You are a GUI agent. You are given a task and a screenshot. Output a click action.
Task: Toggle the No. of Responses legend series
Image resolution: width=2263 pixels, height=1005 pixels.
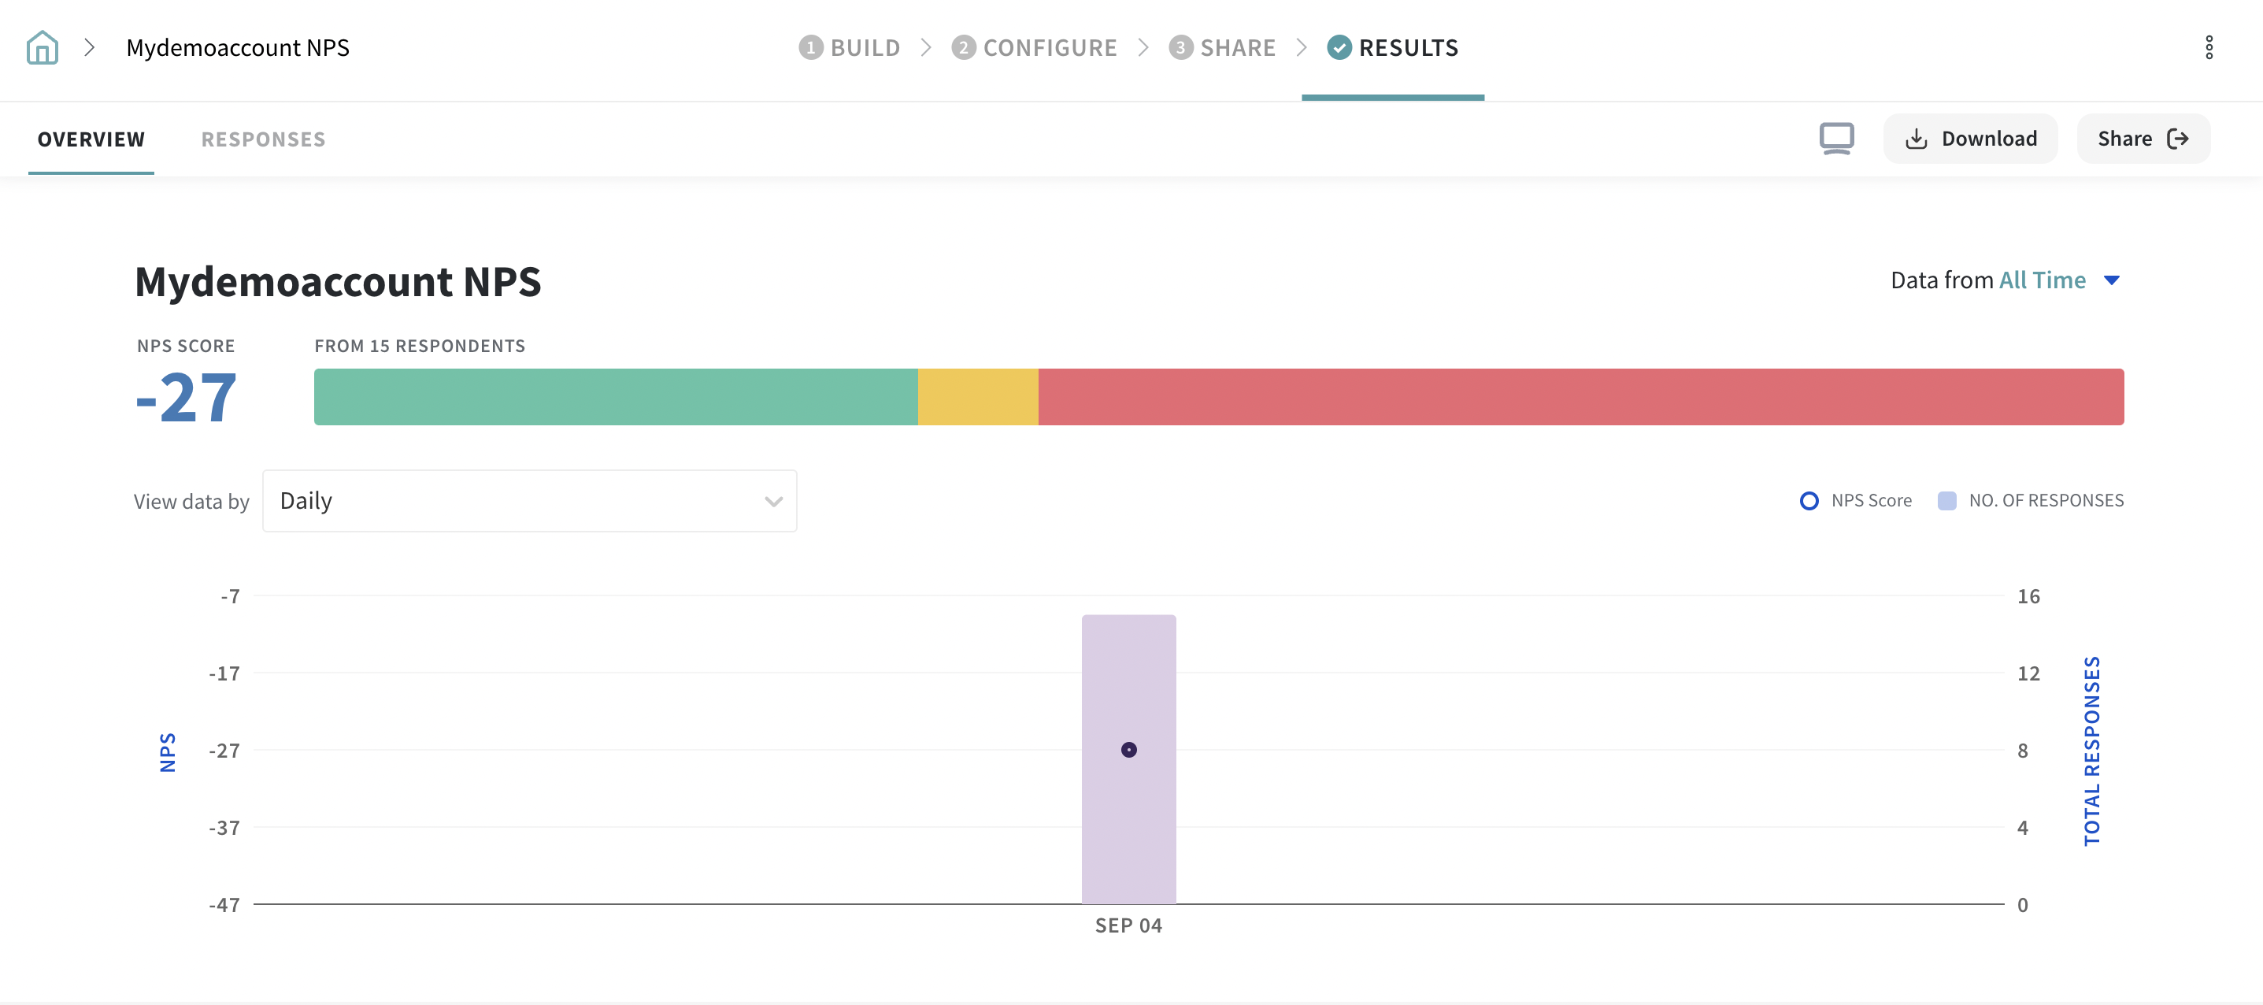tap(2030, 501)
